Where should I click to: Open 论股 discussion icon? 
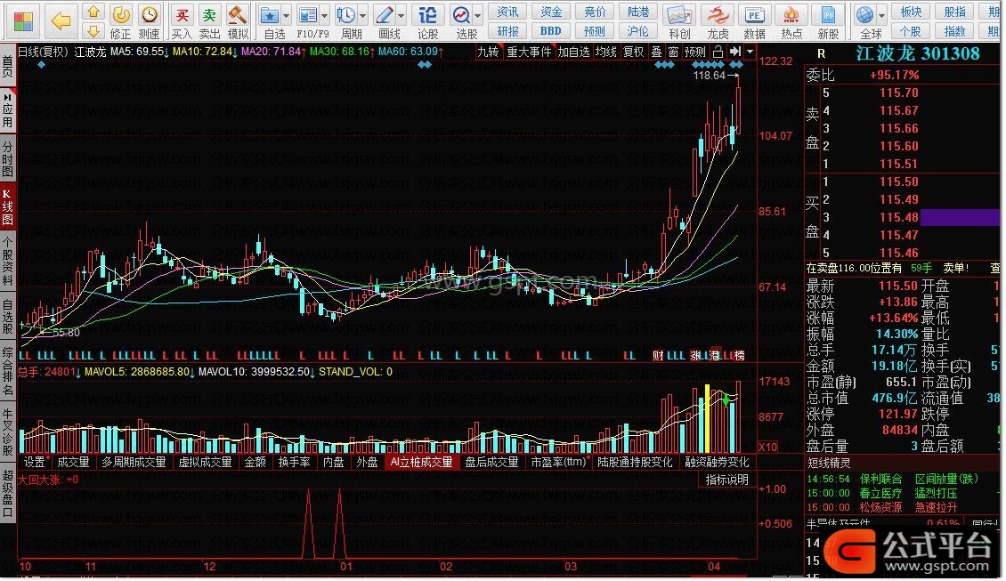pyautogui.click(x=428, y=15)
